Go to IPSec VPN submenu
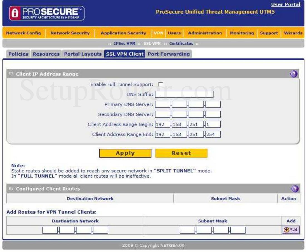 pos(124,43)
